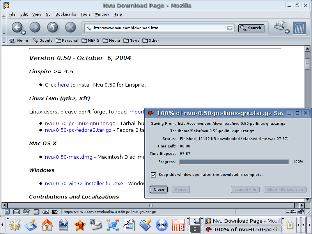This screenshot has height=234, width=312.
Task: Click the Home bookmark toolbar button
Action: (x=19, y=41)
